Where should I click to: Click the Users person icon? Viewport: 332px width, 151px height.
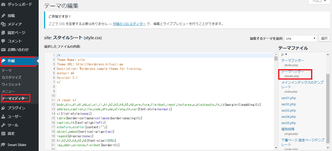coord(3,117)
